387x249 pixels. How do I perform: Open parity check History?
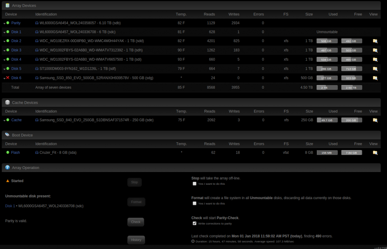click(136, 240)
